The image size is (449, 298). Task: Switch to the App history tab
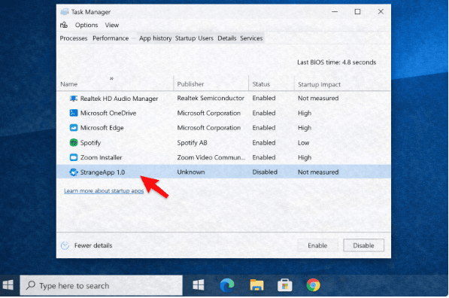[x=155, y=38]
